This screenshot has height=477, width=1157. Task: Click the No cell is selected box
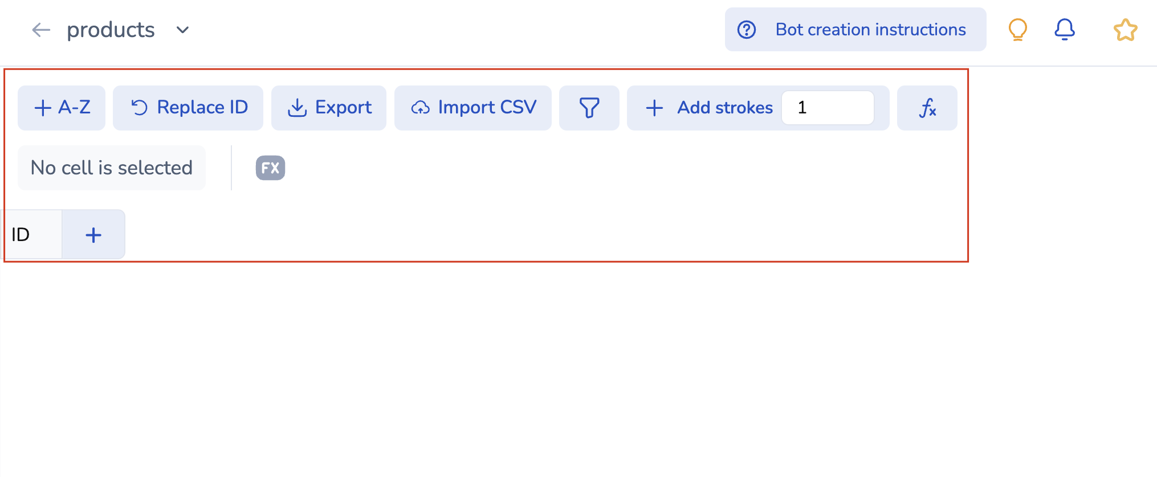click(112, 168)
